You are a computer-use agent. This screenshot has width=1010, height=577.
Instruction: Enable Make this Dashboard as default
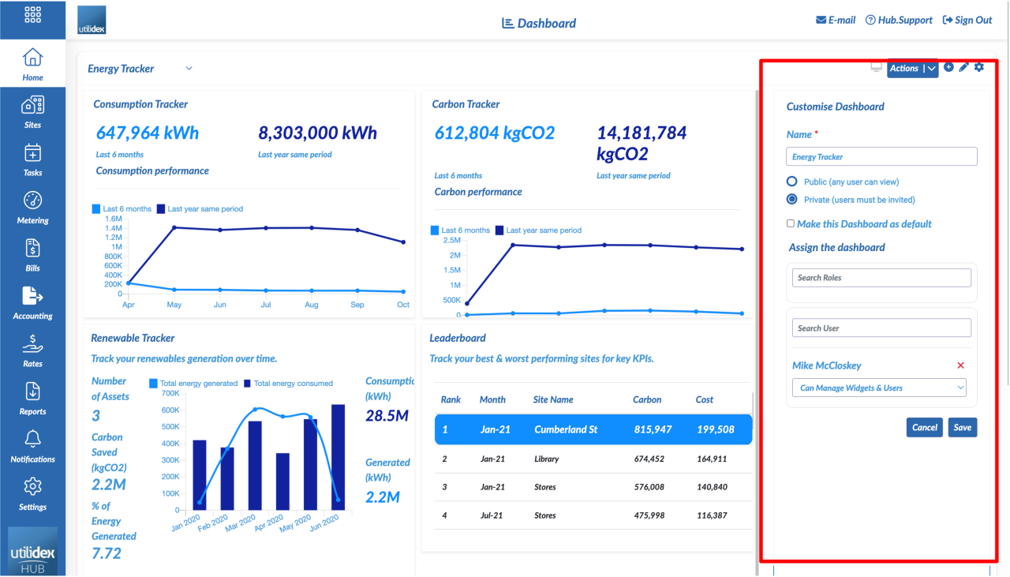(x=790, y=223)
